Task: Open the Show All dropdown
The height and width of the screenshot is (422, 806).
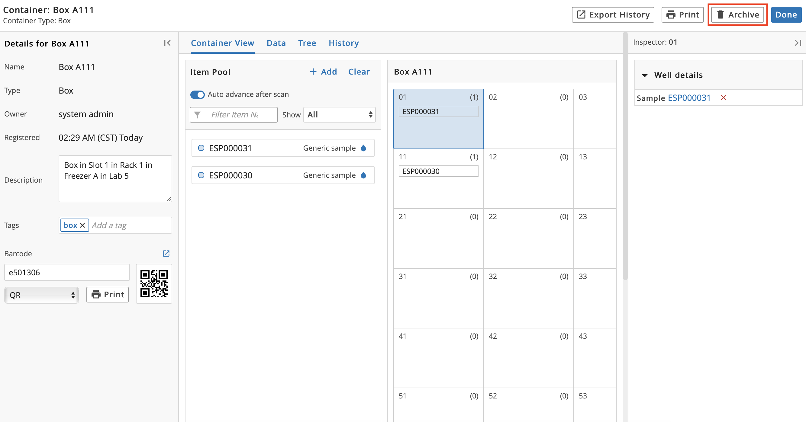Action: click(340, 115)
